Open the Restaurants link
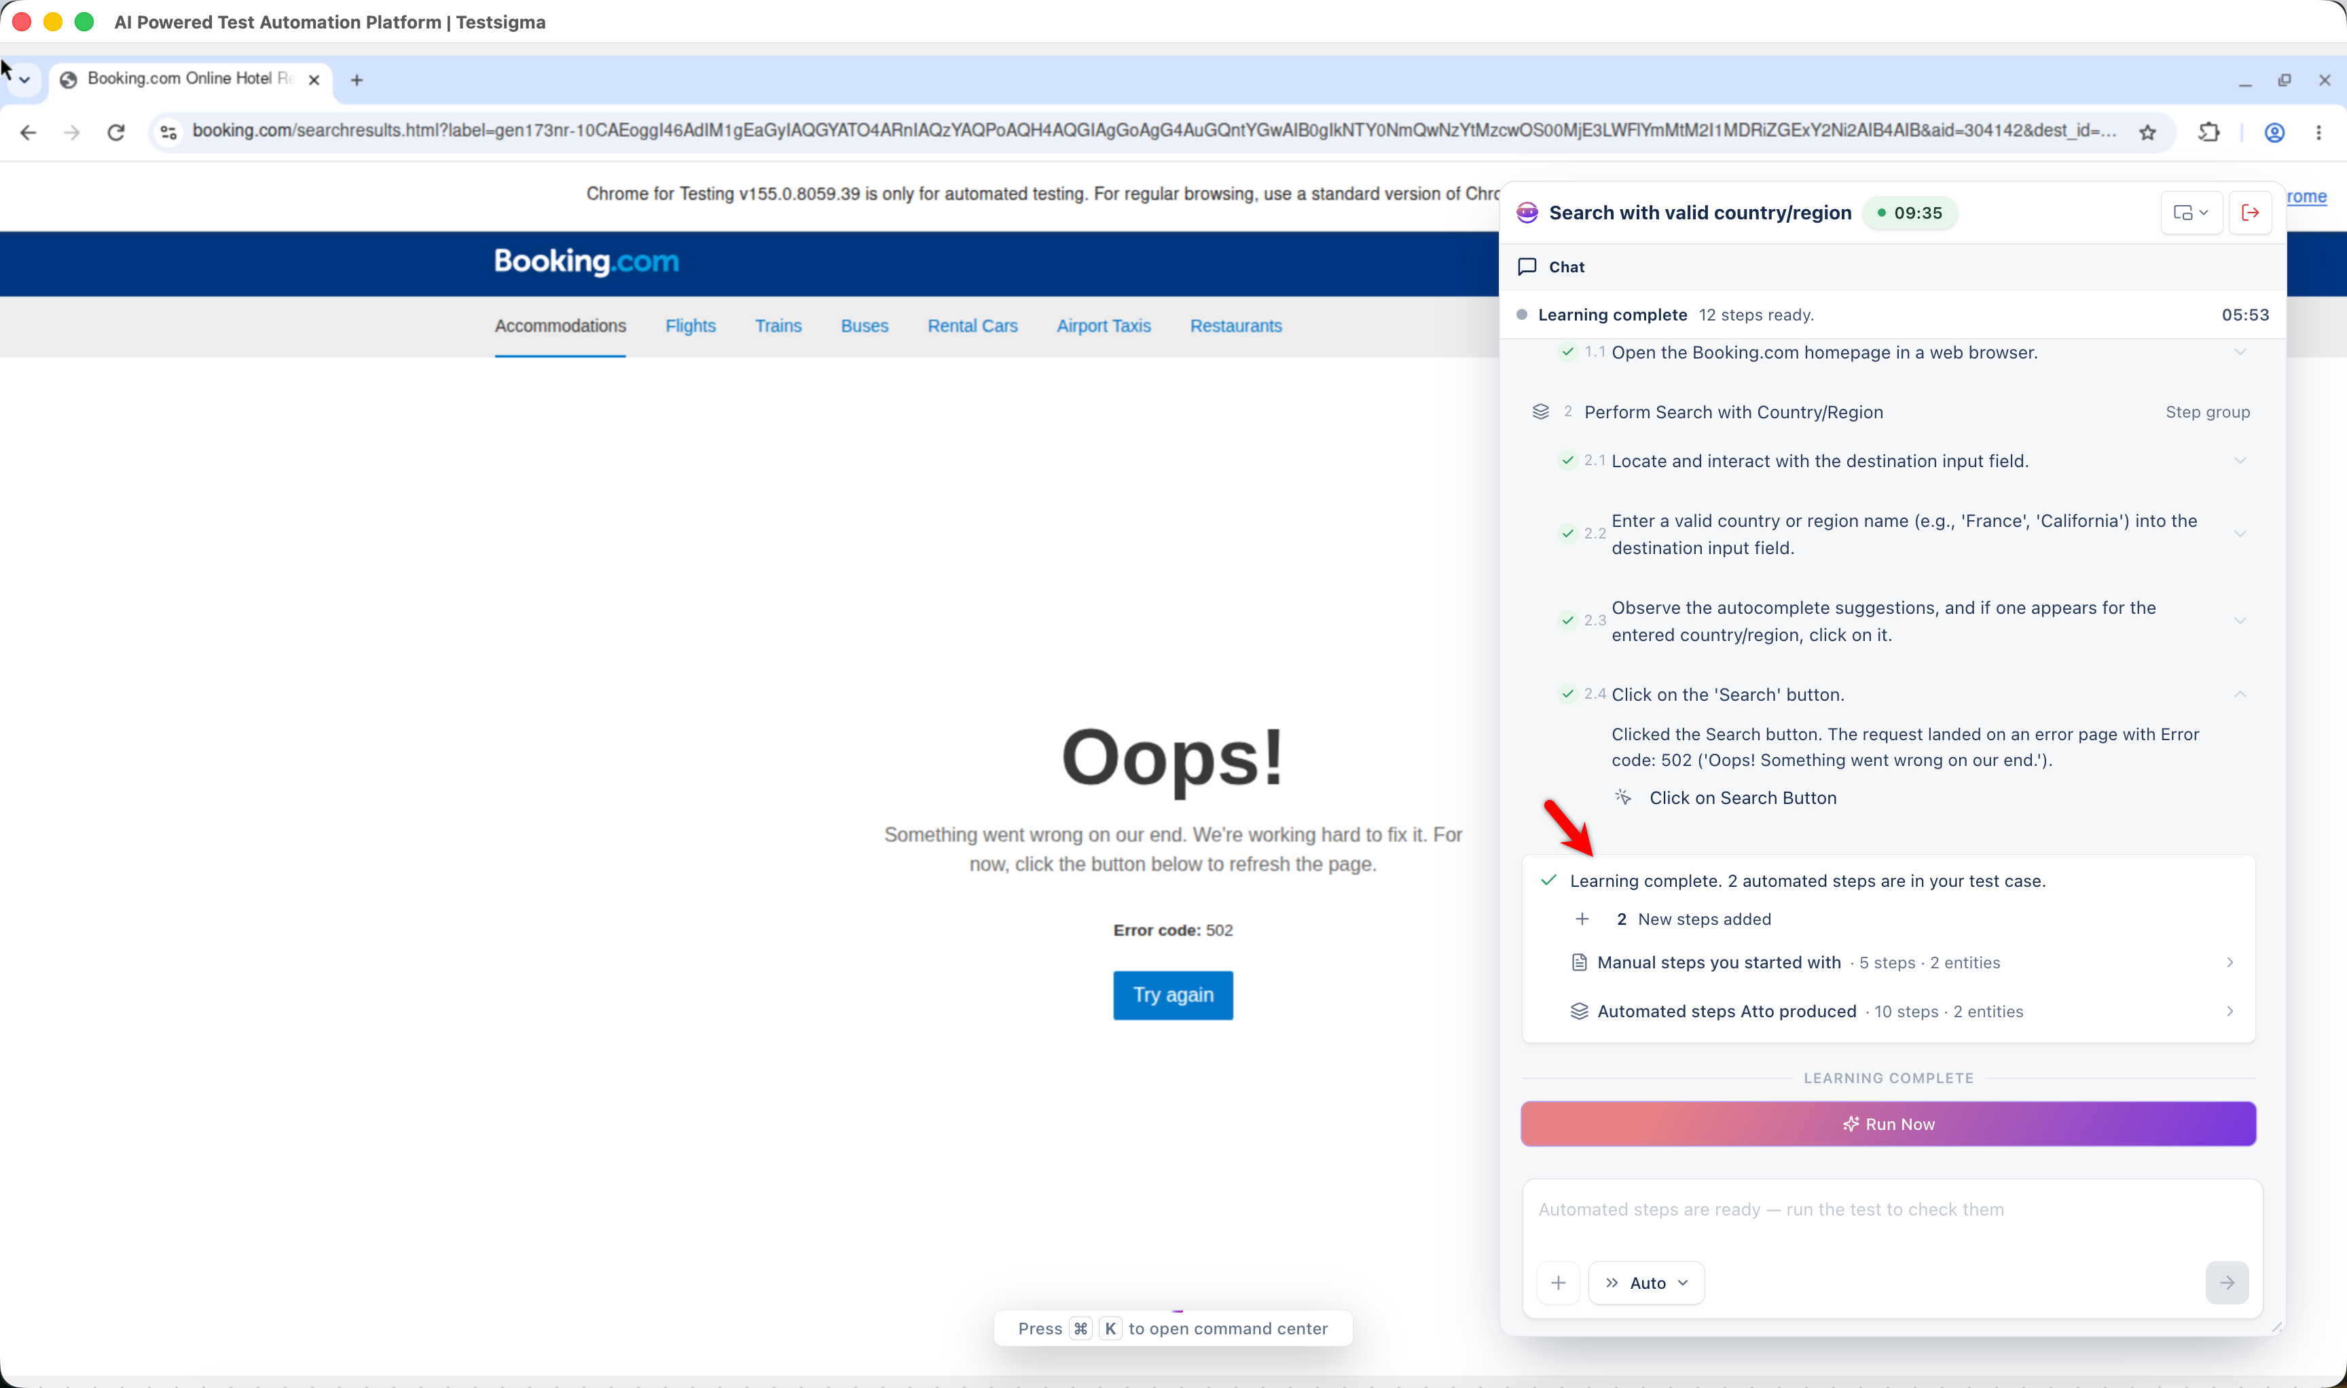Image resolution: width=2347 pixels, height=1388 pixels. coord(1236,325)
